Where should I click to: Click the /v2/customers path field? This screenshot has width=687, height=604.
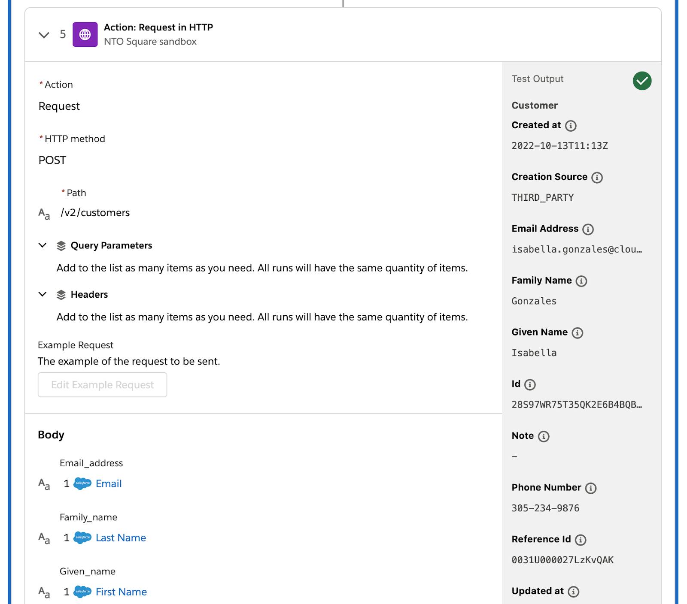95,213
